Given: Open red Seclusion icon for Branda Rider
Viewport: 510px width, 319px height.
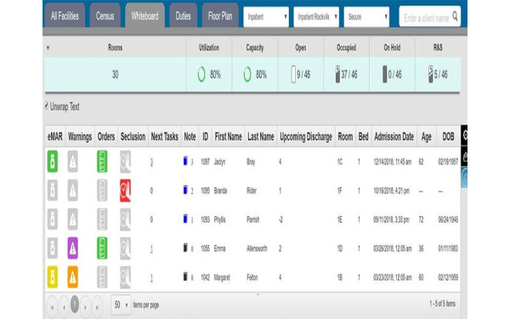Looking at the screenshot, I should click(125, 191).
